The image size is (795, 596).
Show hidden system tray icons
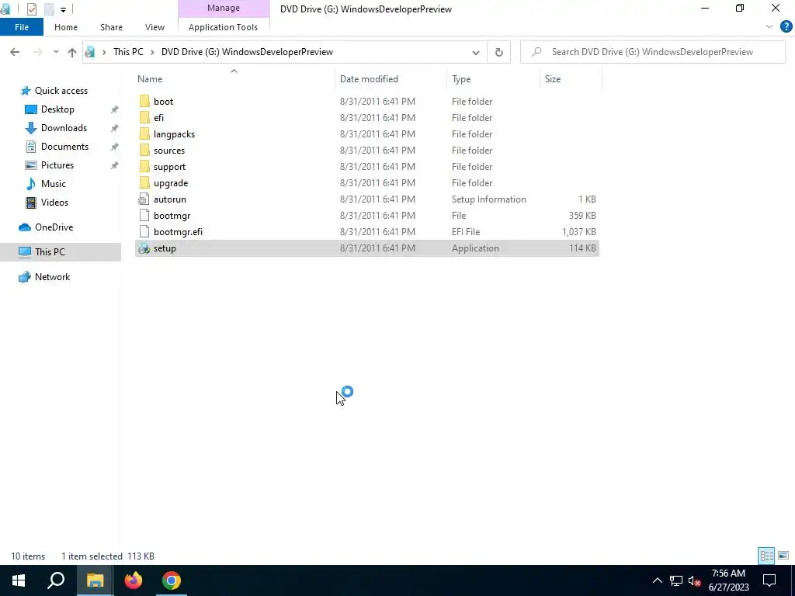657,580
